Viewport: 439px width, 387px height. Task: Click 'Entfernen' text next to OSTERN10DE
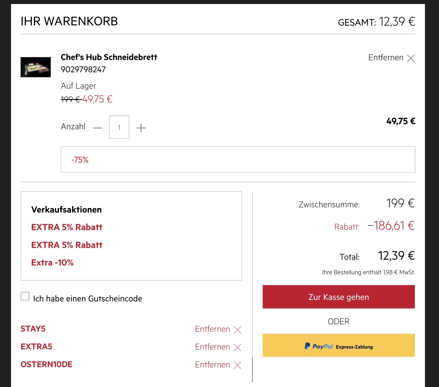(212, 365)
